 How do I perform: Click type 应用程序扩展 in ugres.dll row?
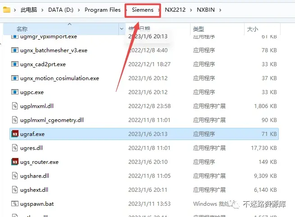point(209,148)
